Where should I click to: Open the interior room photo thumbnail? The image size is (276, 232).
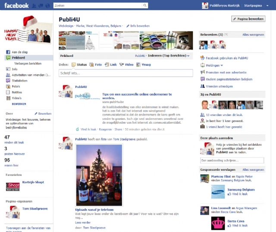click(180, 41)
